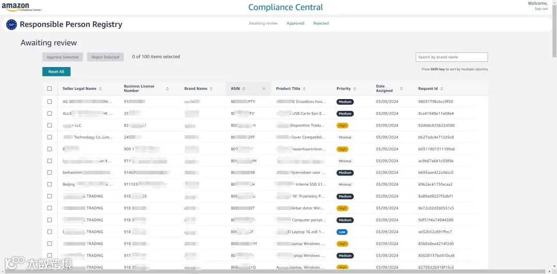Click the High priority badge for request b0311901311199a6
Viewport: 557px width, 274px height.
click(342, 149)
